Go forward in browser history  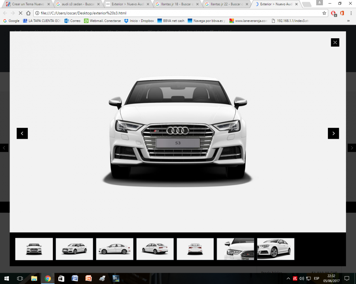[13, 13]
